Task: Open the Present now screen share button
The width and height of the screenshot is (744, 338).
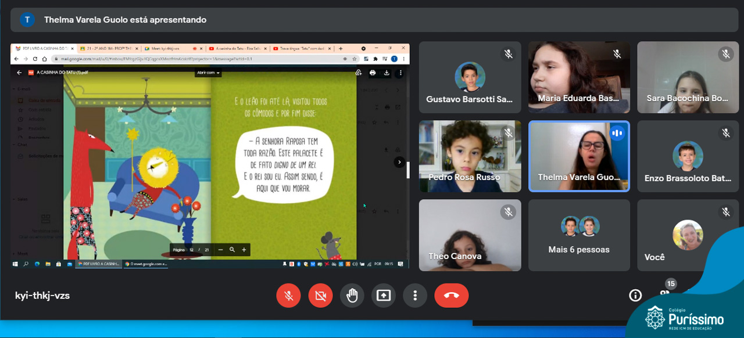Action: click(384, 296)
